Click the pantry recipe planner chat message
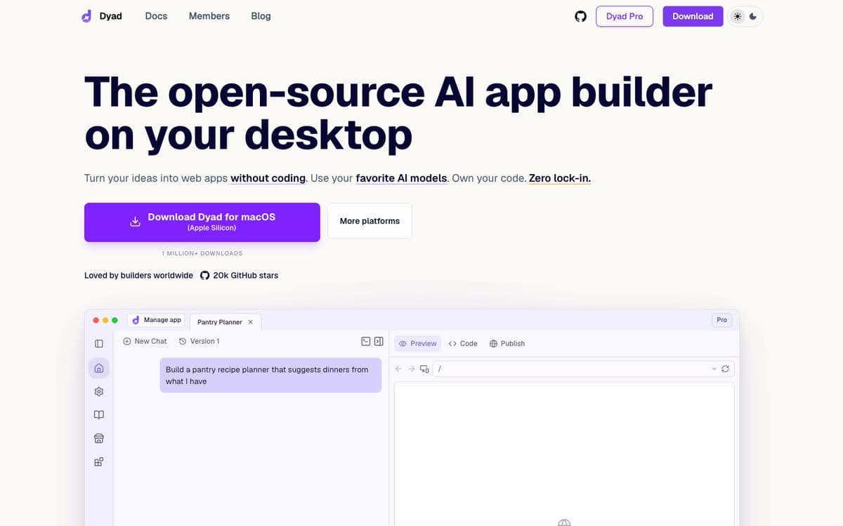Screen dimensions: 843x526 (270, 375)
